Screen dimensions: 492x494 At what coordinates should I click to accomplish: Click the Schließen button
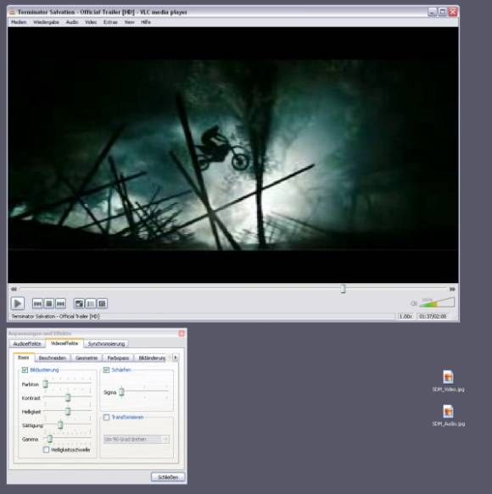coord(168,477)
